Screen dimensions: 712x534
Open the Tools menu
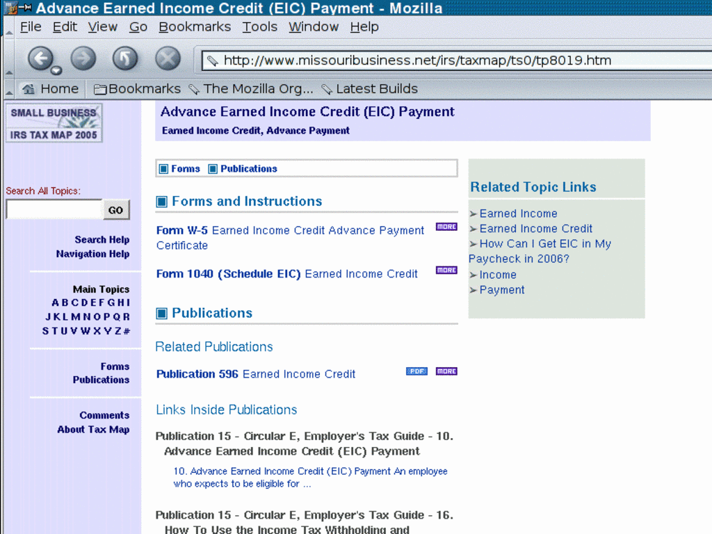pos(260,27)
